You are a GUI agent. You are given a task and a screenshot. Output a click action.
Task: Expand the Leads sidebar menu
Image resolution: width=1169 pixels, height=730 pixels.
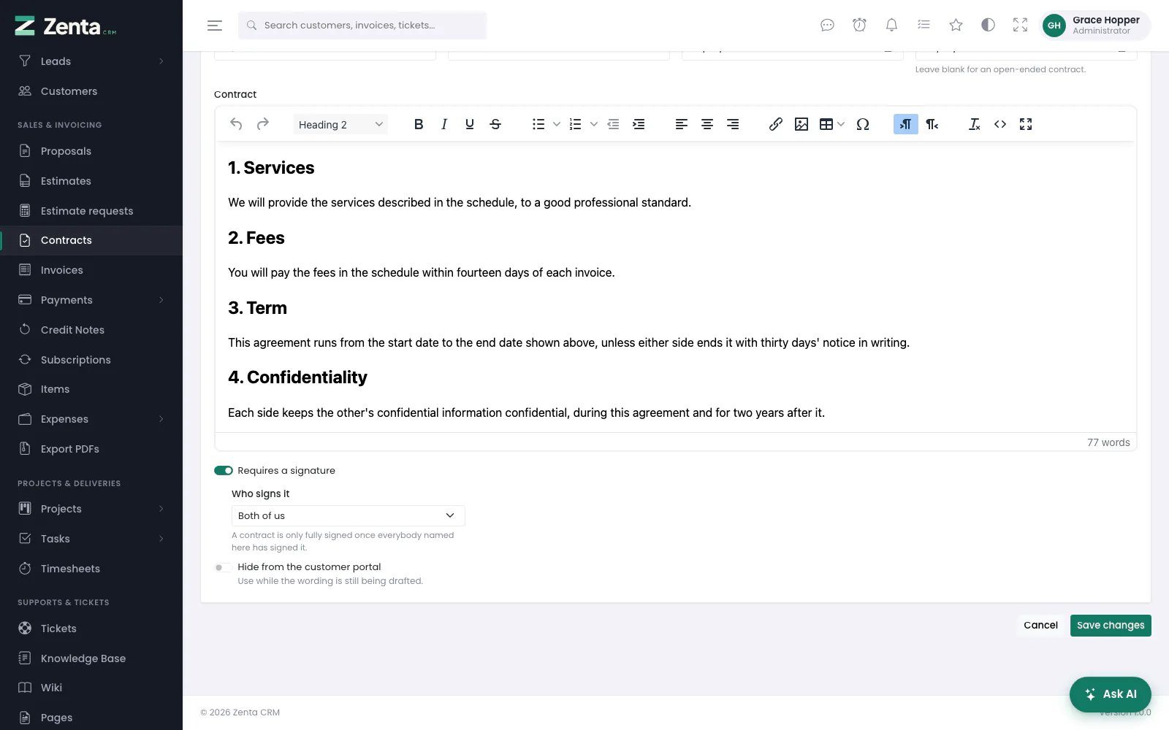click(91, 61)
